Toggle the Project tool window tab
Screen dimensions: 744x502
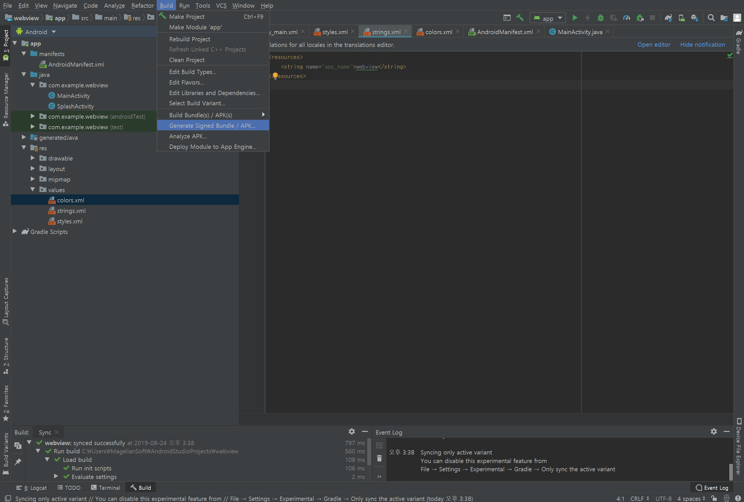click(x=6, y=45)
